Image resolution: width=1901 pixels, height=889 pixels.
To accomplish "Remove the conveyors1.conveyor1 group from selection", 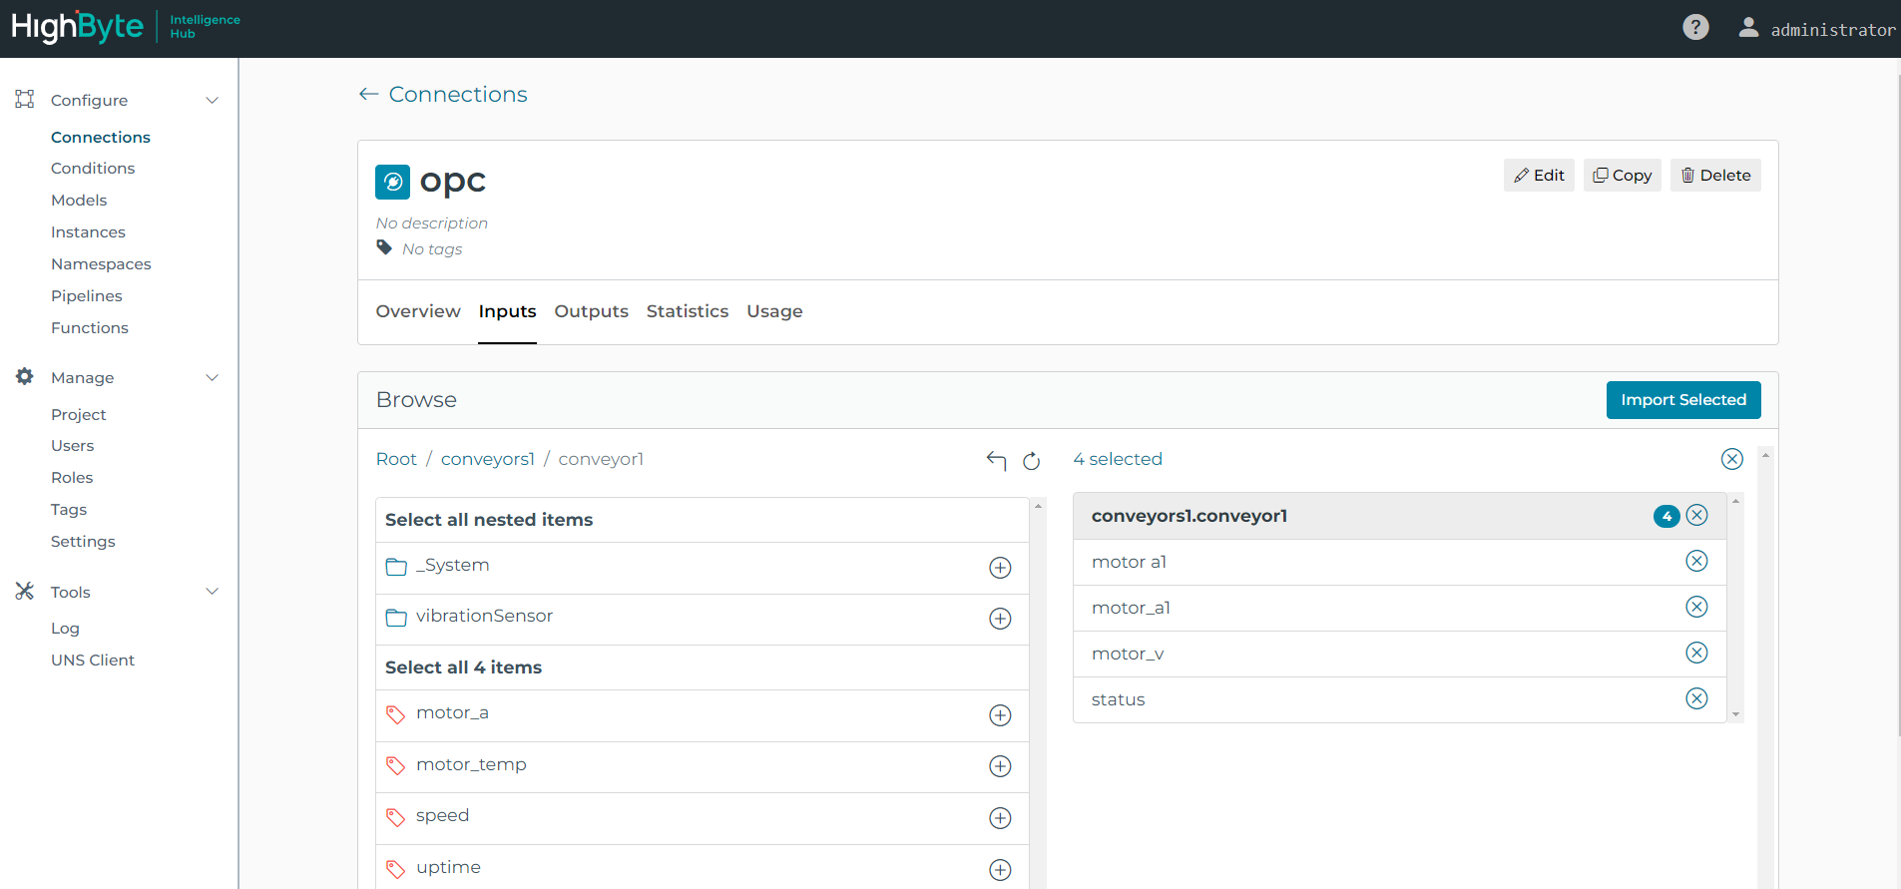I will pyautogui.click(x=1697, y=515).
